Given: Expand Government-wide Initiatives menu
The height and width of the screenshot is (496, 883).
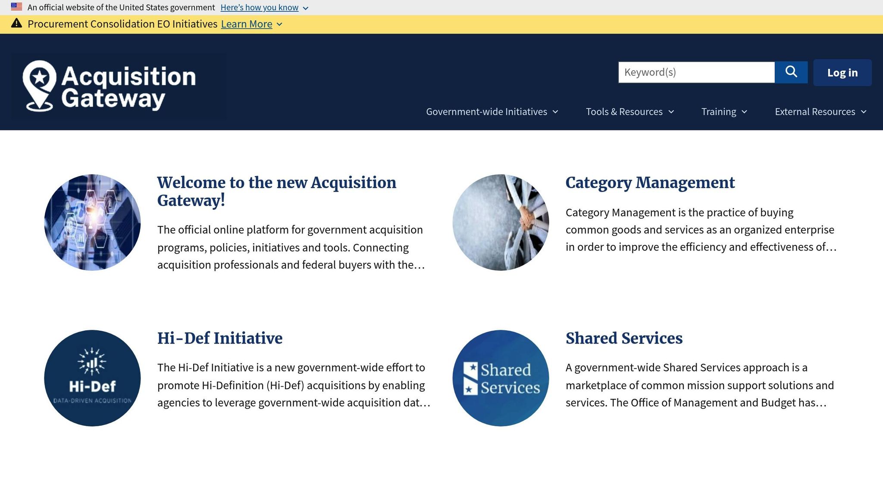Looking at the screenshot, I should (x=492, y=112).
